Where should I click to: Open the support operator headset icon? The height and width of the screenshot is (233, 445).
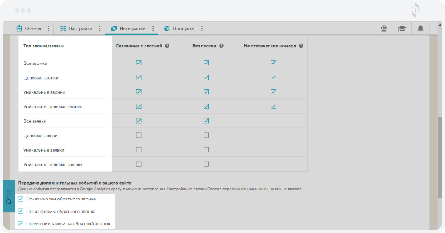[x=384, y=28]
